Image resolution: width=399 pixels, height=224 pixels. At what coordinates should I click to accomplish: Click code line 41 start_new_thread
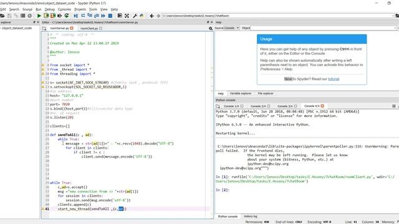tap(92, 209)
